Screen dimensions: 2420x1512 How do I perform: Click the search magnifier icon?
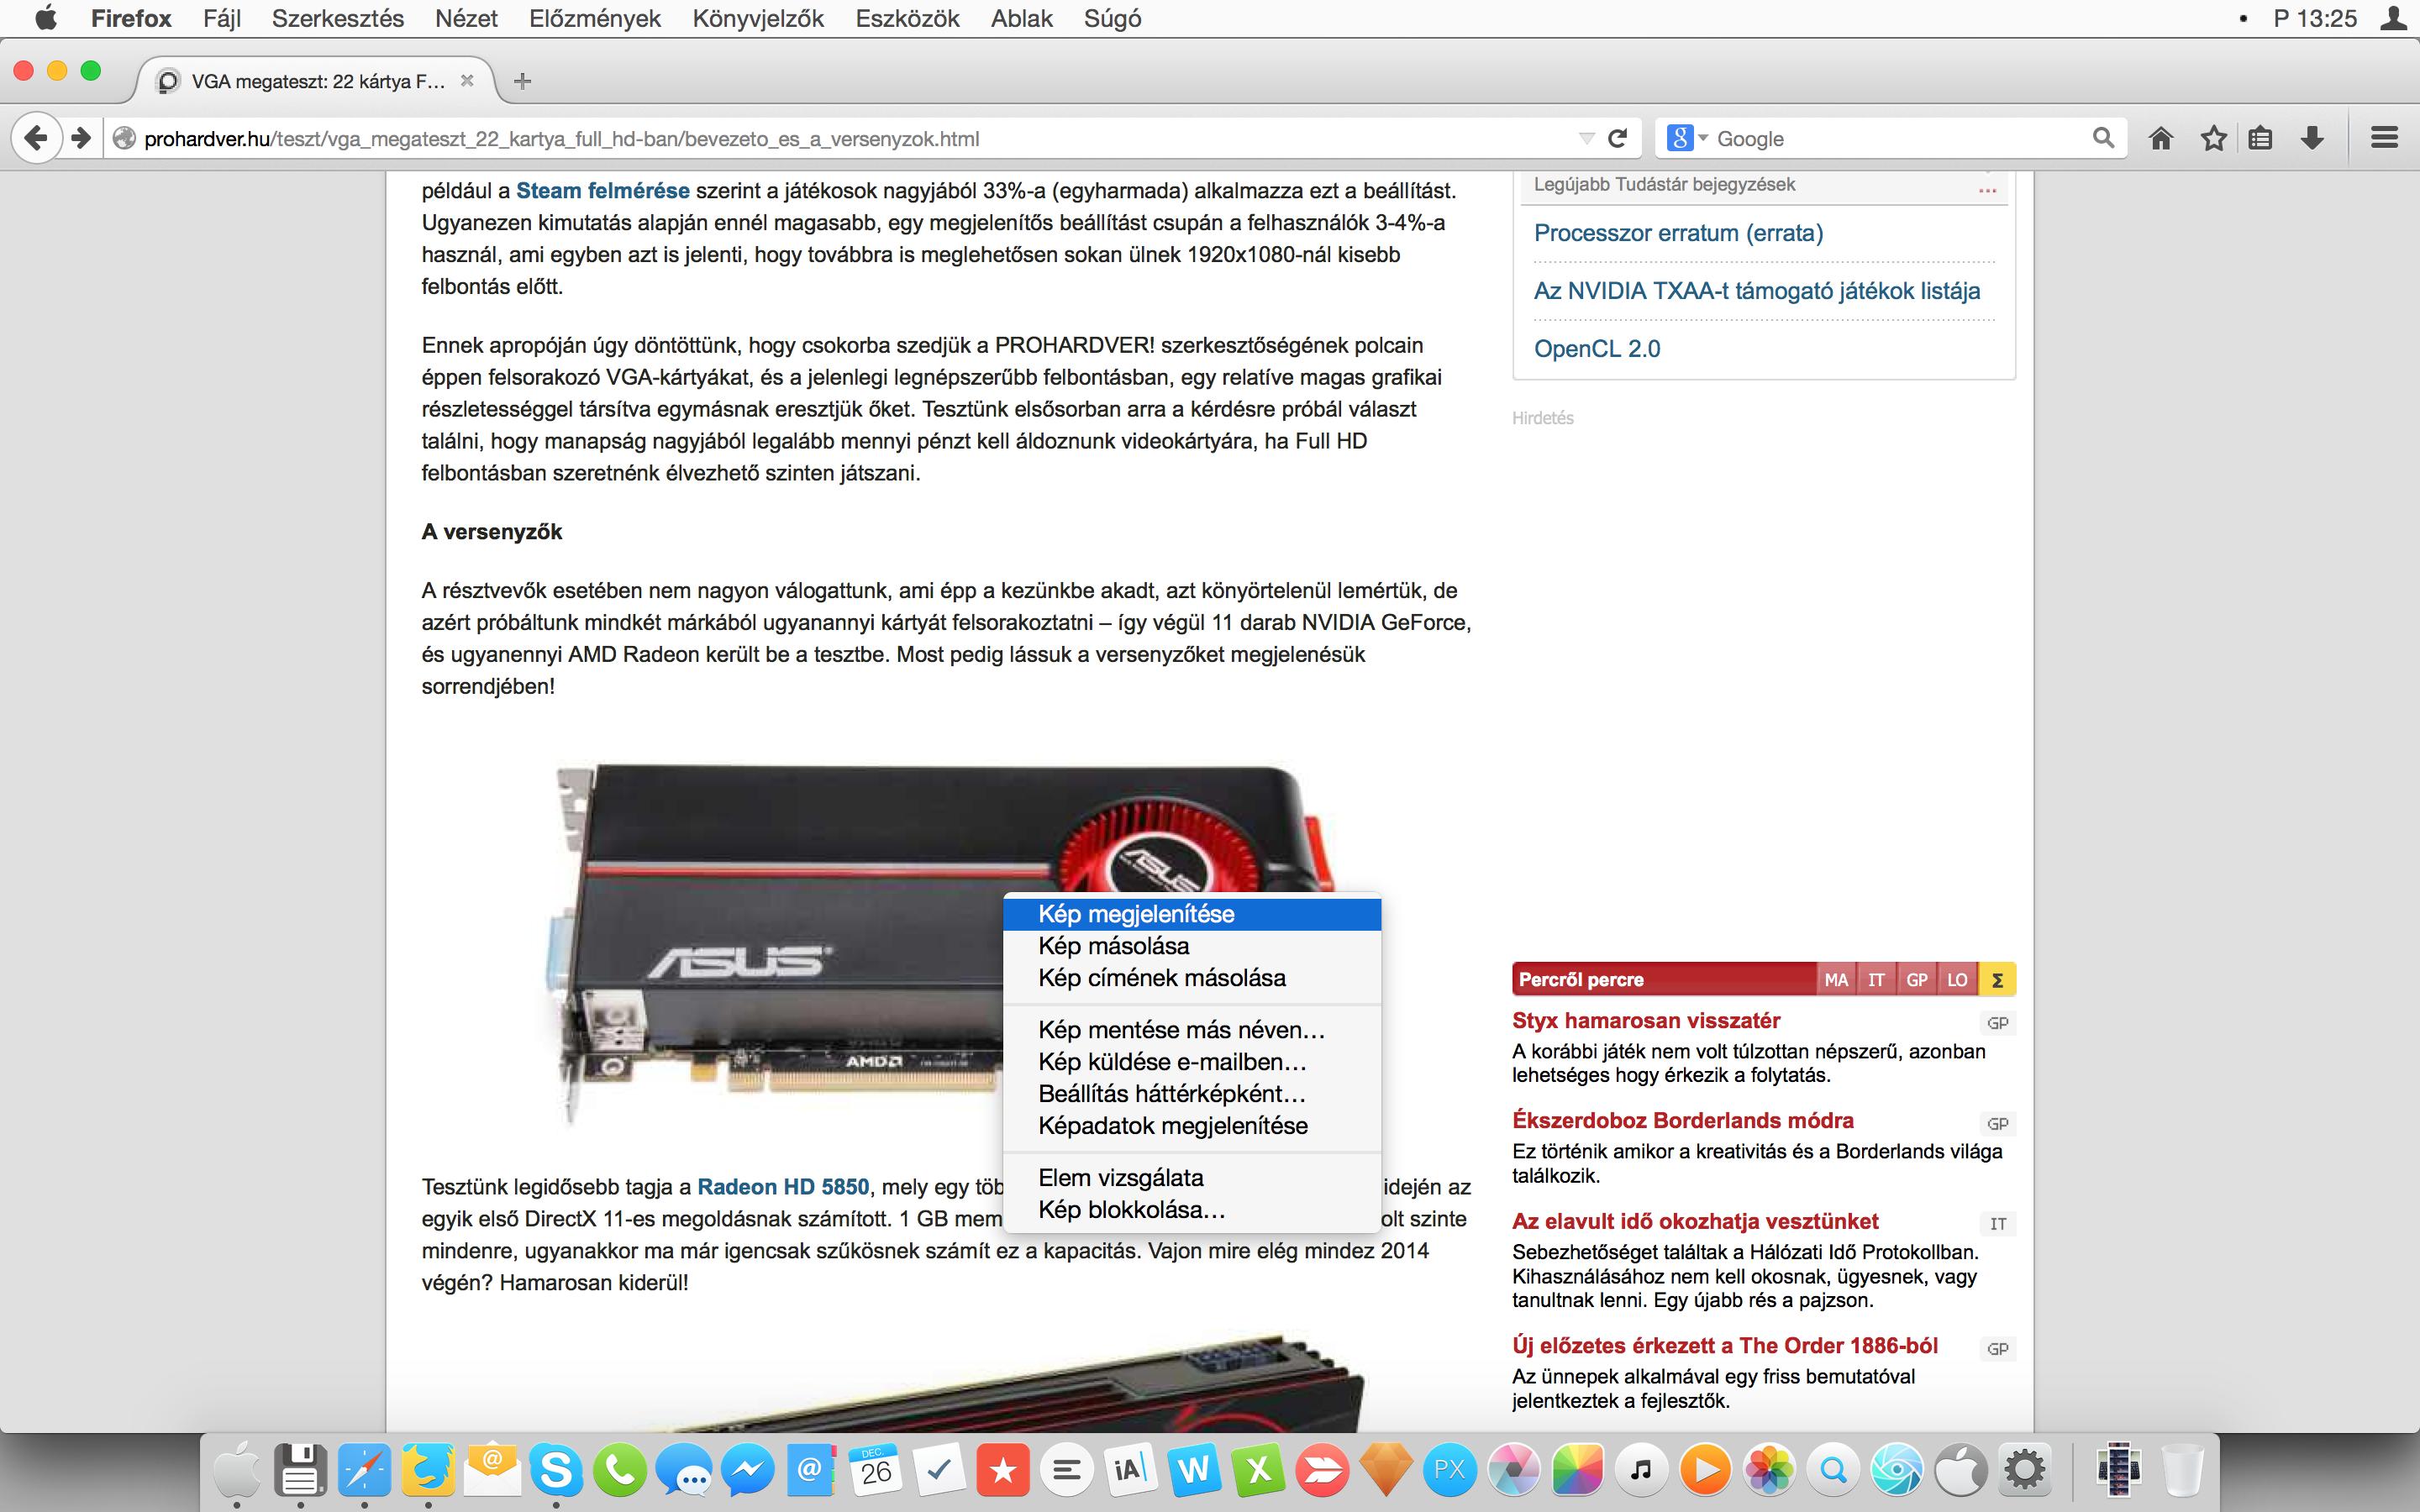pyautogui.click(x=2103, y=138)
